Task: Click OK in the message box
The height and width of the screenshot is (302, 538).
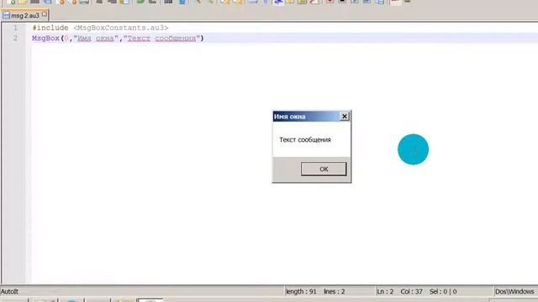Action: tap(324, 169)
